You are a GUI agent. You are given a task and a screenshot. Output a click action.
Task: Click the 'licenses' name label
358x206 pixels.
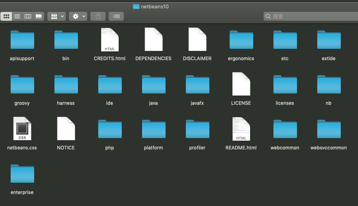coord(285,103)
